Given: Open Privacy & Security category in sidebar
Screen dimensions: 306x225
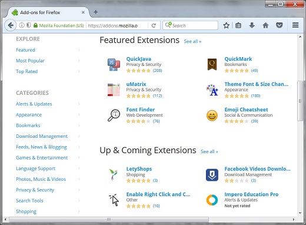Looking at the screenshot, I should click(x=35, y=190).
